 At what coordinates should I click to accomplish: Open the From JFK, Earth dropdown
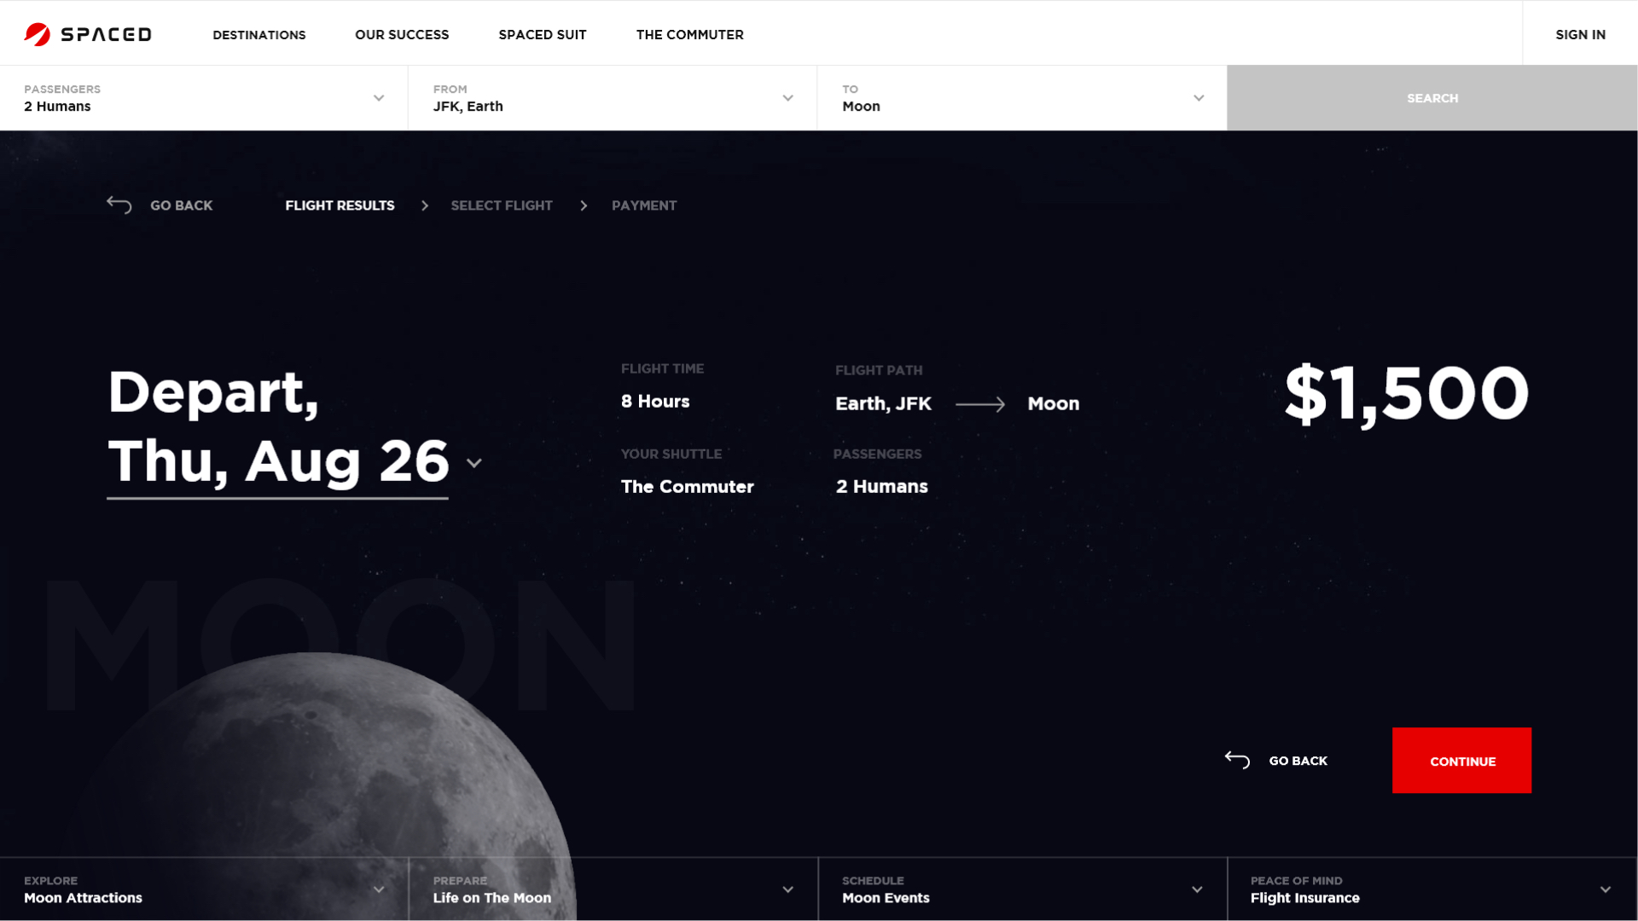787,98
